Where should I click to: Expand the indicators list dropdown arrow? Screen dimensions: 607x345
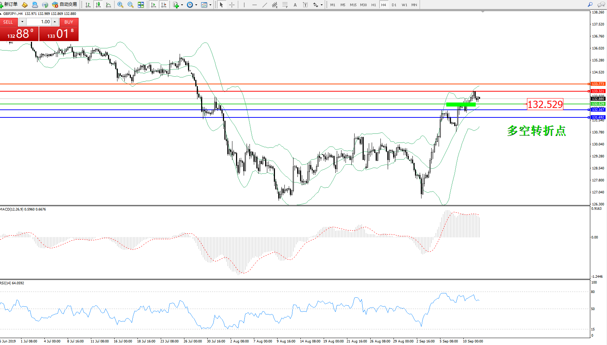[x=182, y=5]
